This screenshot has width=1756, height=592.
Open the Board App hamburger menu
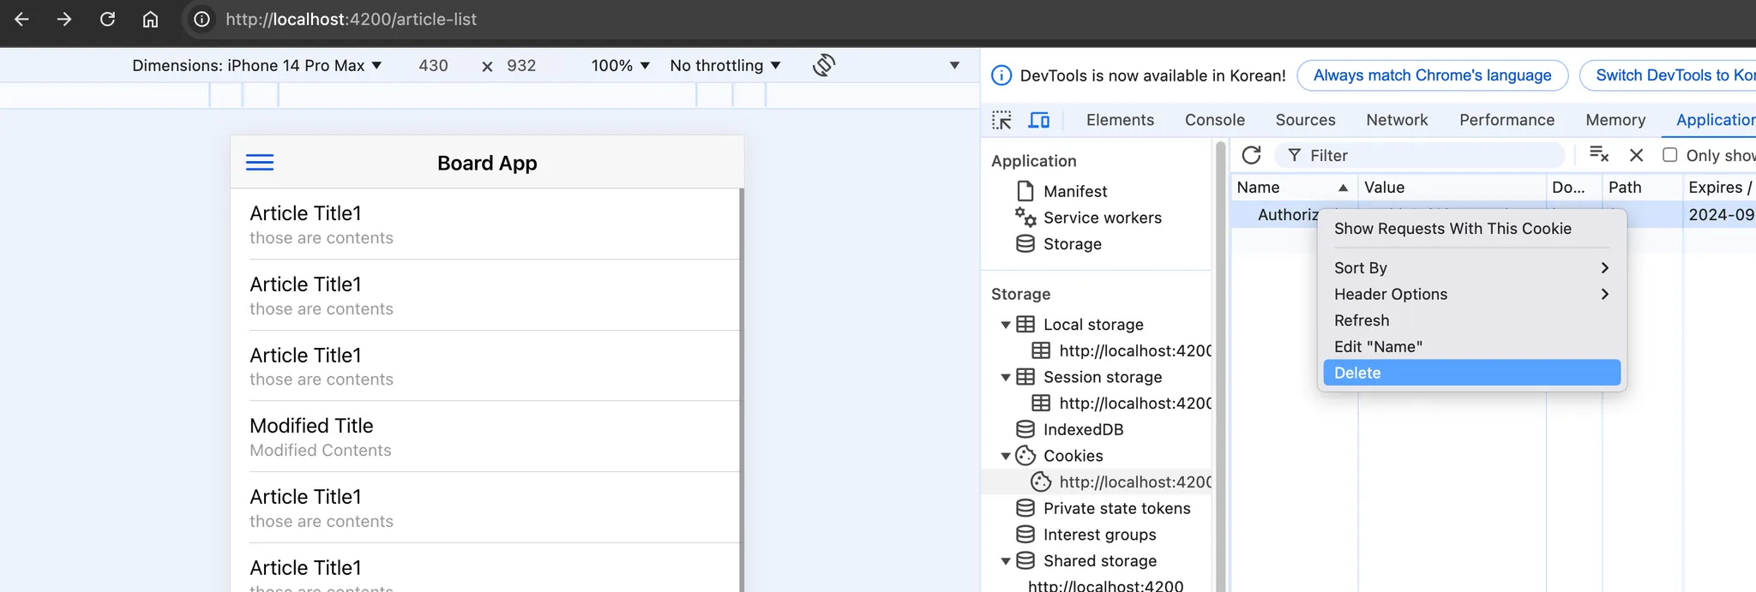[x=260, y=163]
